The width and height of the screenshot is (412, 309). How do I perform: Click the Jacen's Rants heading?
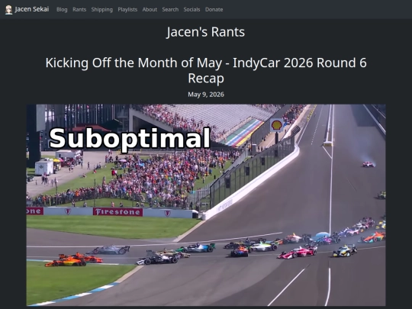(x=206, y=32)
